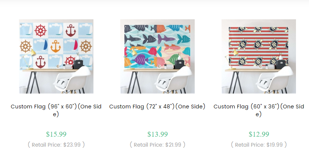Open Custom Flag (72" x 48") title link

157,107
